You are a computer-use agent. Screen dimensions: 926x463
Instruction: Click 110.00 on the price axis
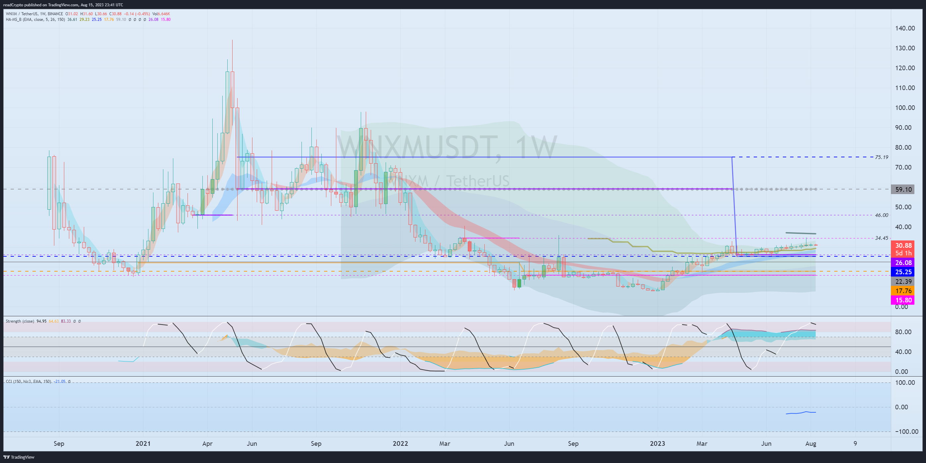click(905, 88)
